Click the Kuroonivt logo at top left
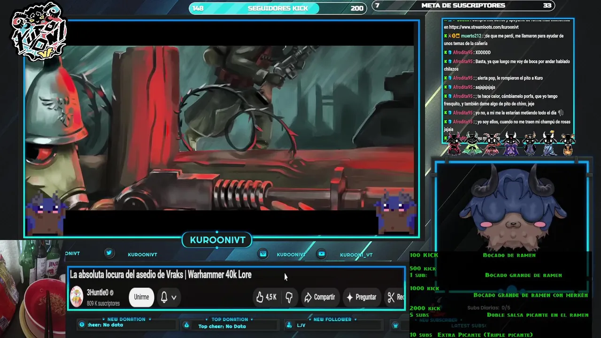This screenshot has width=601, height=338. pyautogui.click(x=39, y=32)
